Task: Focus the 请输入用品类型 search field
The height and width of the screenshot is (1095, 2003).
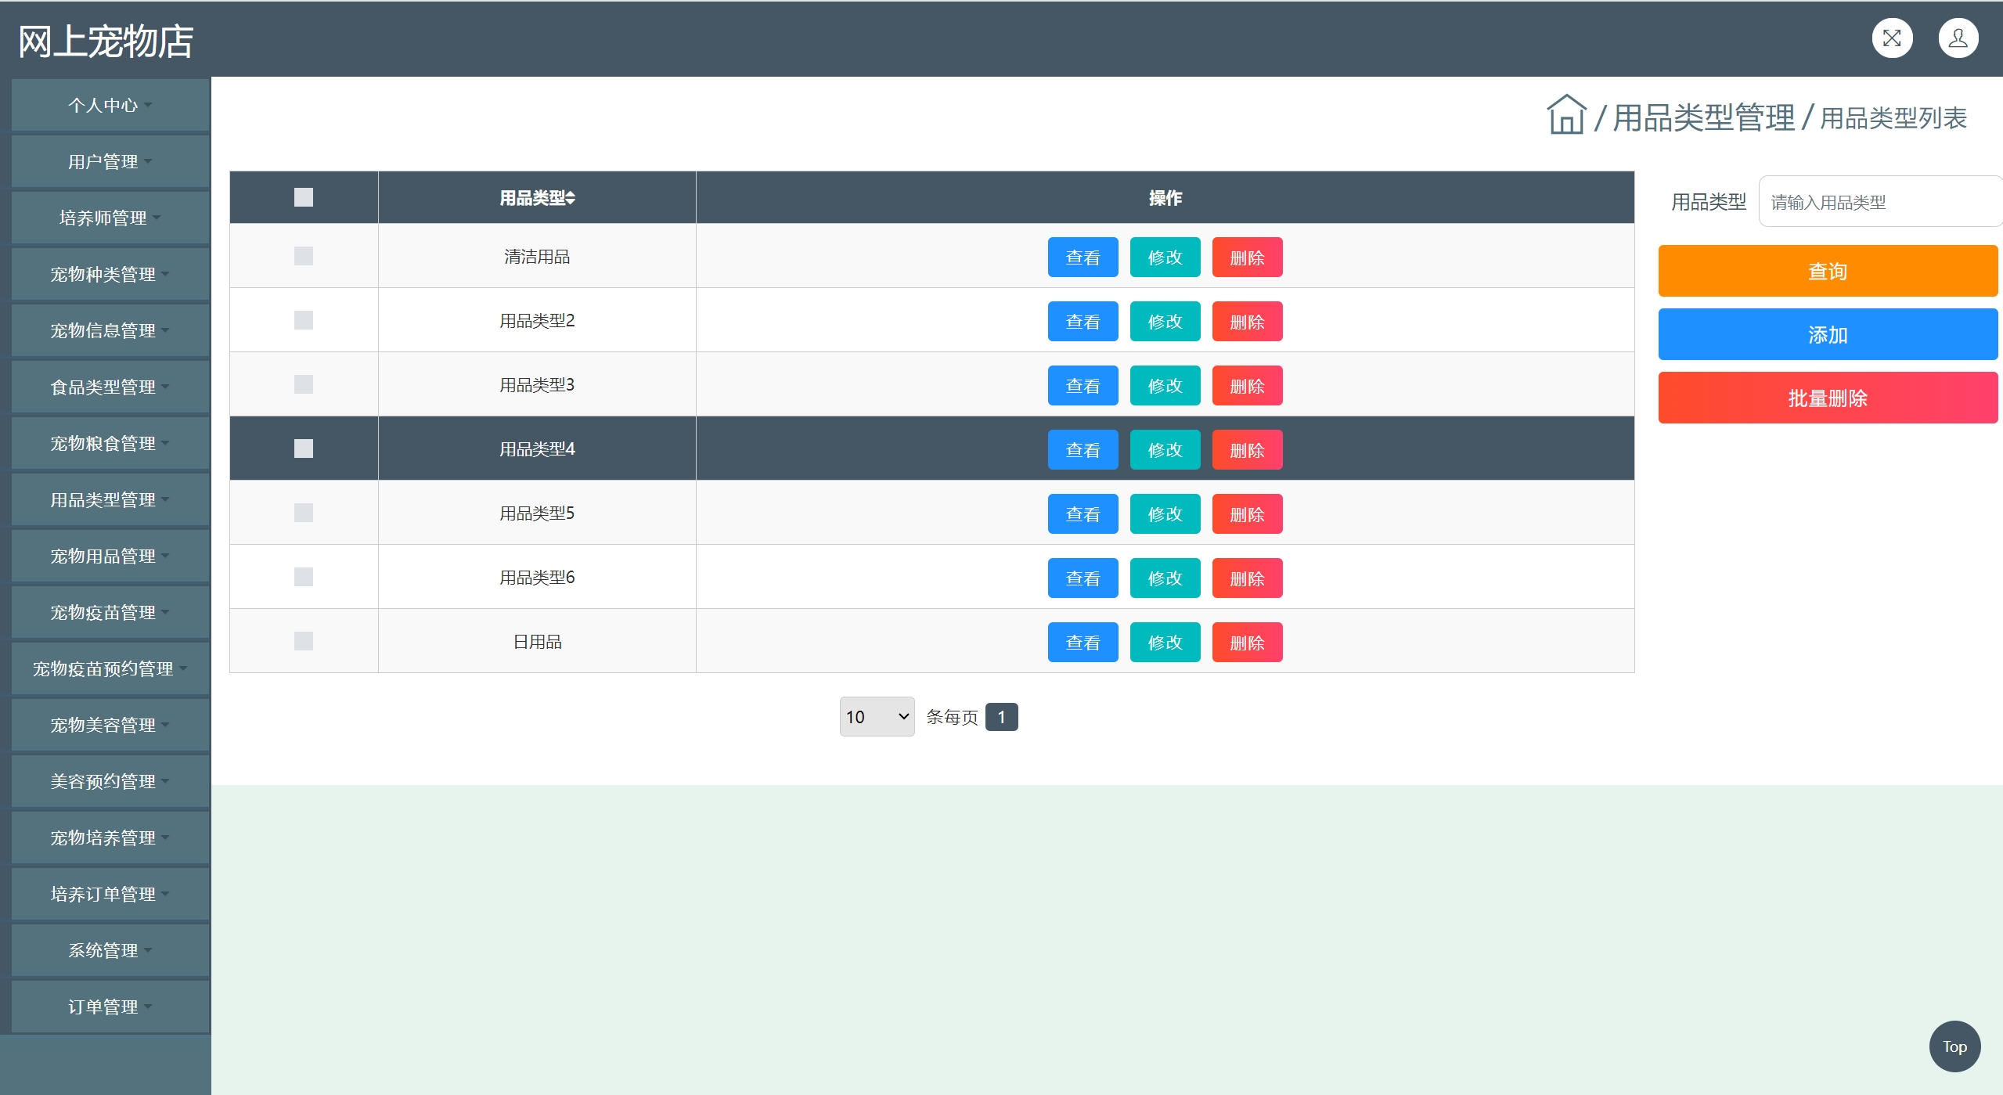Action: click(x=1879, y=202)
